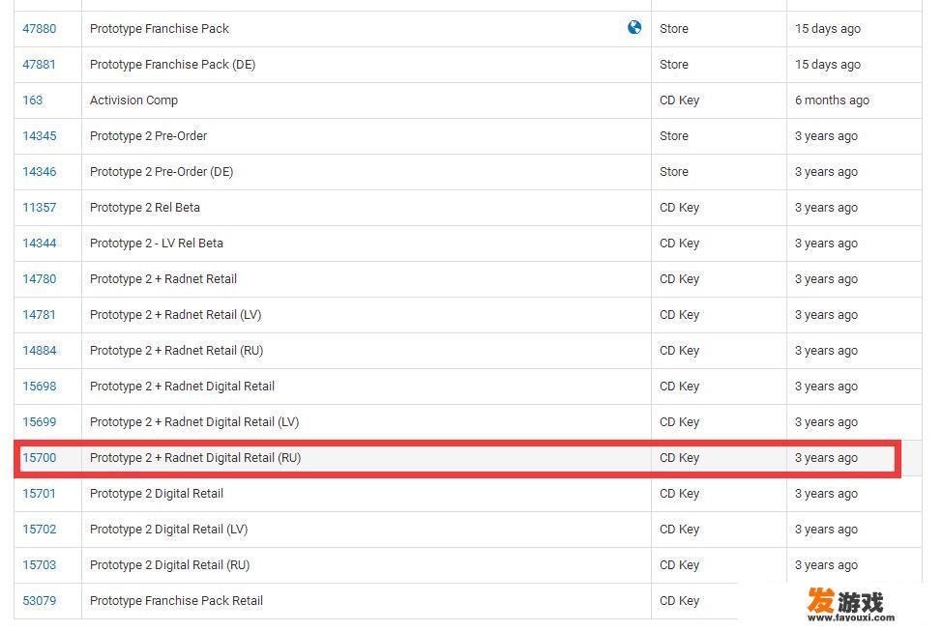Click '3 years ago' in row 15700
942x631 pixels.
[826, 457]
